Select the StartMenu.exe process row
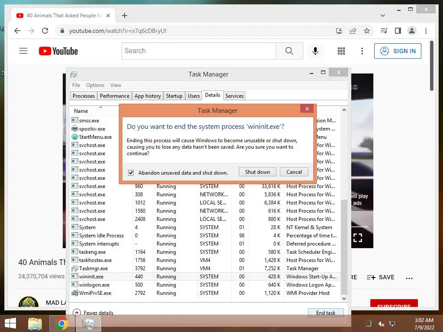 95,137
